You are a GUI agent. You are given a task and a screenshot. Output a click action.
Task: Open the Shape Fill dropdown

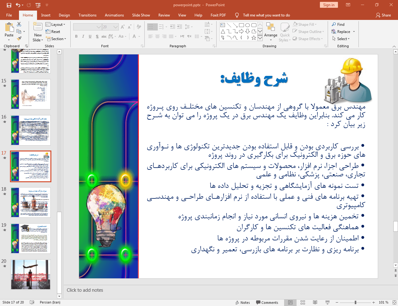305,25
